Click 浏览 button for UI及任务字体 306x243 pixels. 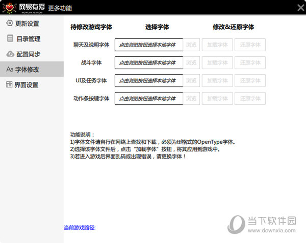pyautogui.click(x=191, y=80)
